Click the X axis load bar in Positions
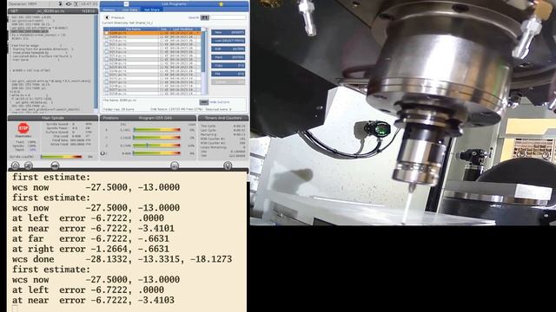Screen dimensions: 556x312 click(x=156, y=130)
